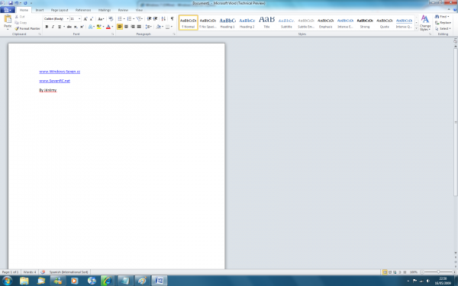Open the Insert ribbon tab

40,10
